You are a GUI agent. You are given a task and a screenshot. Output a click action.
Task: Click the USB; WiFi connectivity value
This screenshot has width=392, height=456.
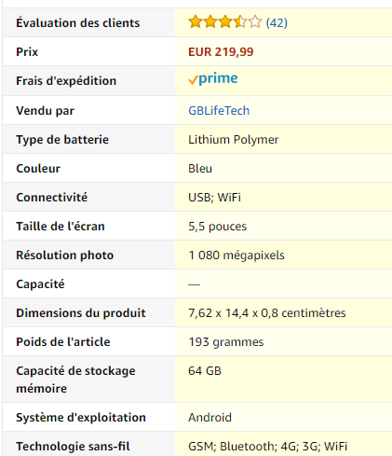[x=214, y=198]
